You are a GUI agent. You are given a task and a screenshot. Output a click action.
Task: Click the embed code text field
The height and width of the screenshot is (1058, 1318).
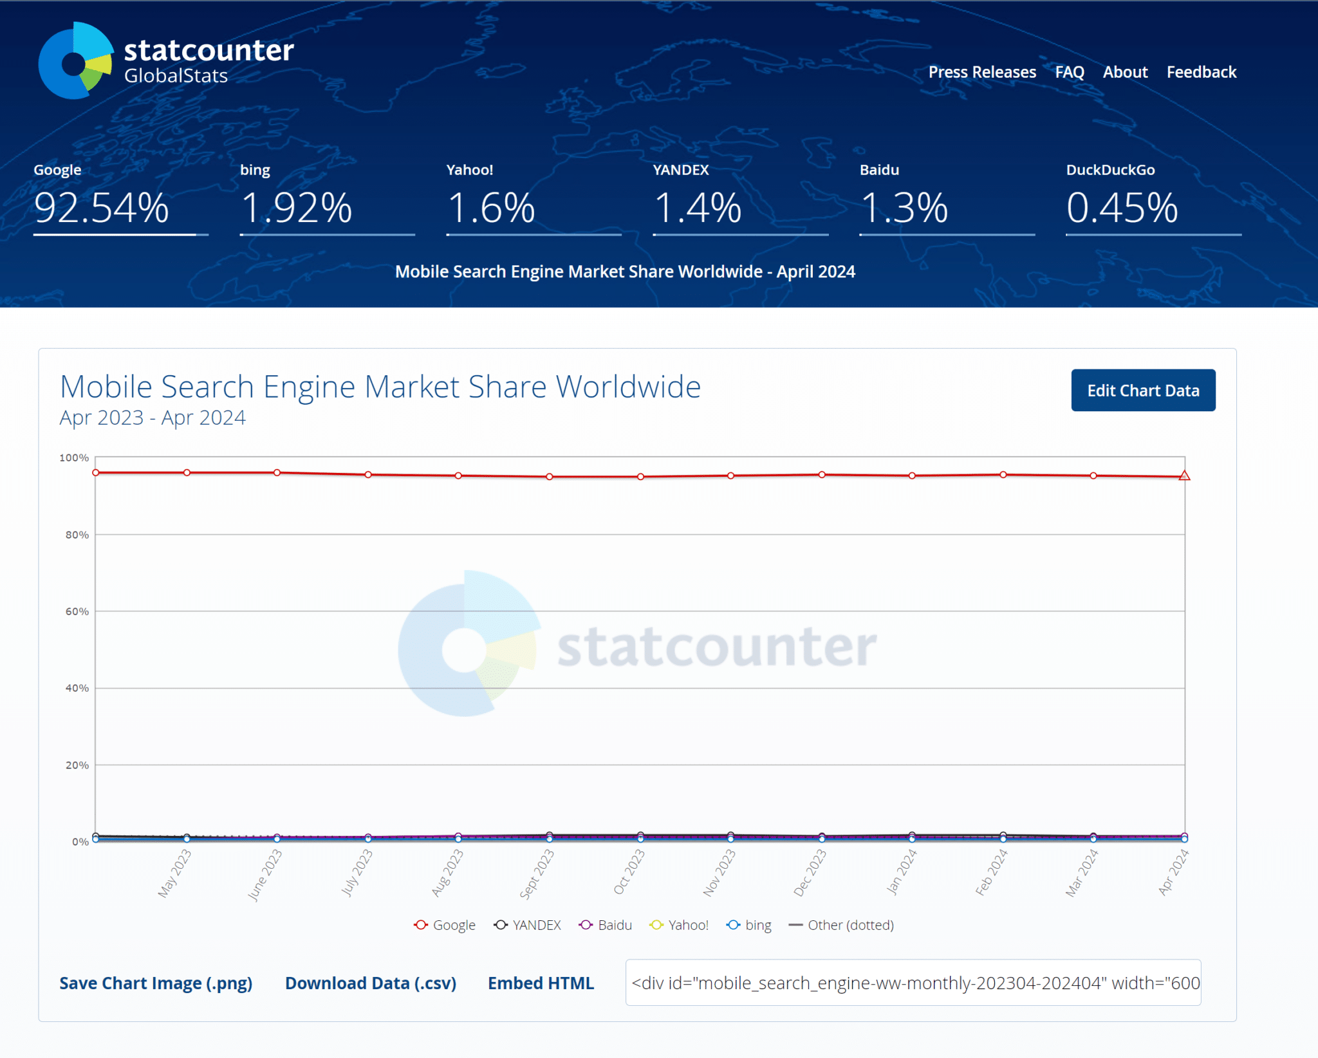tap(913, 983)
